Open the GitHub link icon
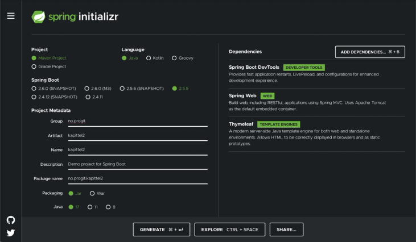Viewport: 416px width, 242px height. tap(11, 220)
